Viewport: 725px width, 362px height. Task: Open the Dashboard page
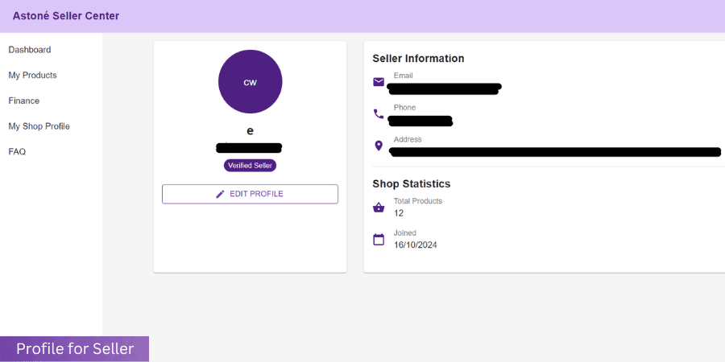point(30,50)
